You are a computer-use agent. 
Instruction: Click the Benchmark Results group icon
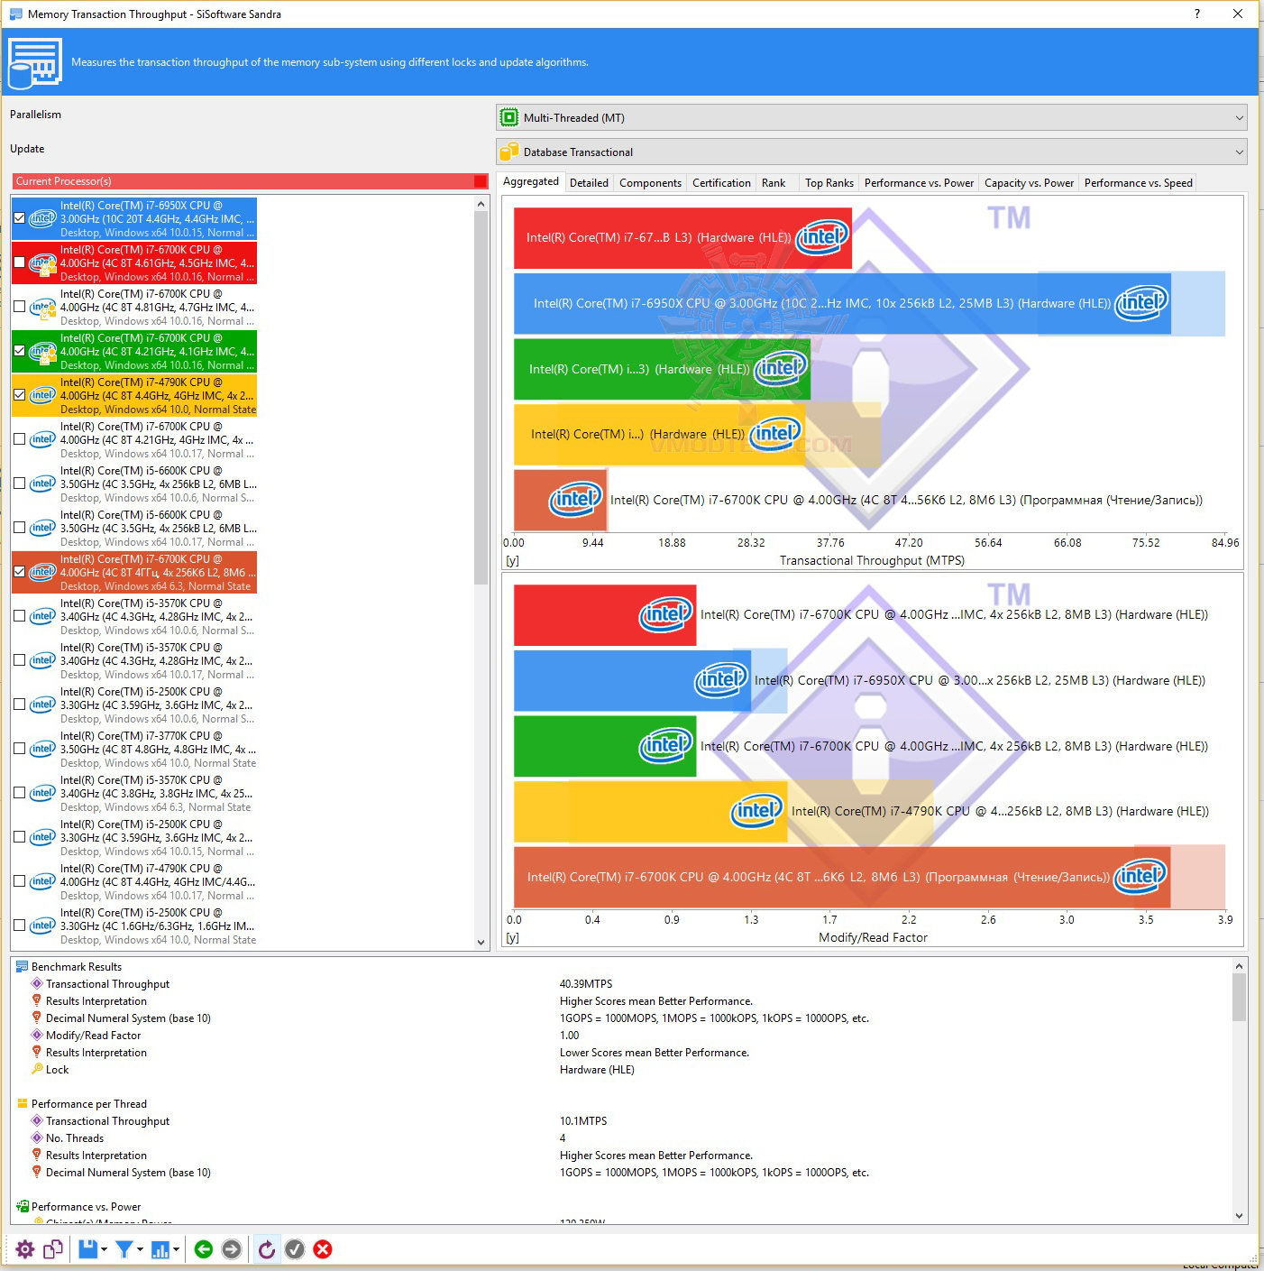pos(22,966)
